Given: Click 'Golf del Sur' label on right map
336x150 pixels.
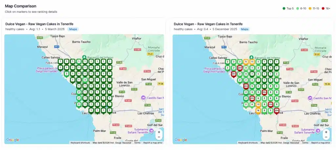Looking at the screenshot, I should click(321, 125).
